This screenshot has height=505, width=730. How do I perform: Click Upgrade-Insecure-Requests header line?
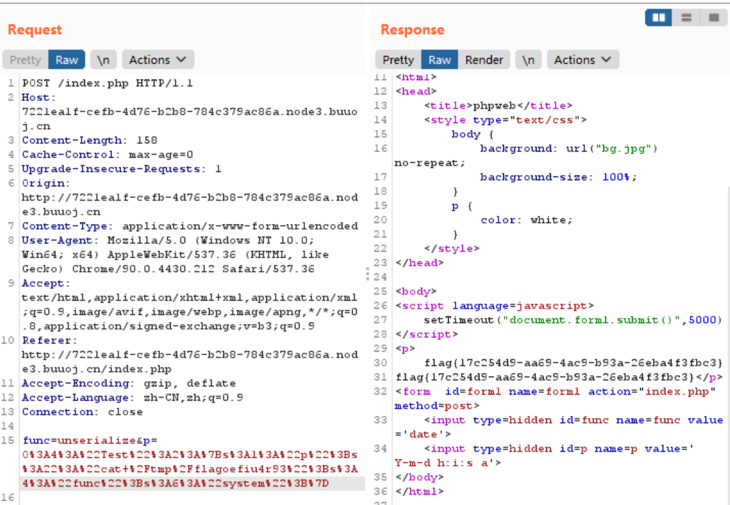(x=121, y=169)
